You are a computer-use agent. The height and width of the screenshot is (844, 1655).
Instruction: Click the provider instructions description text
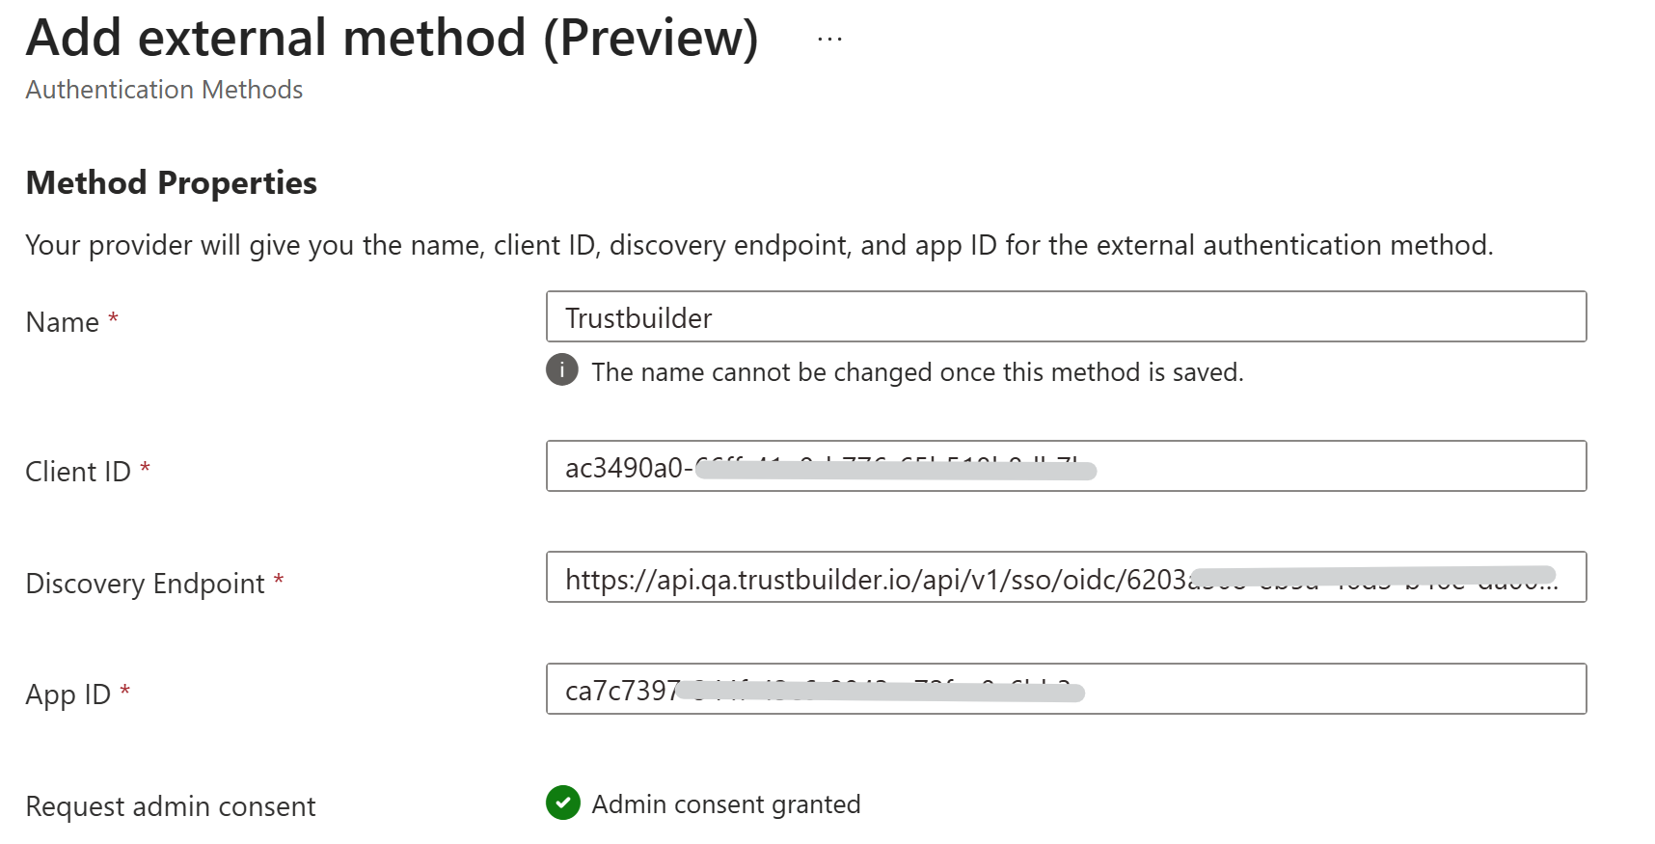tap(758, 245)
